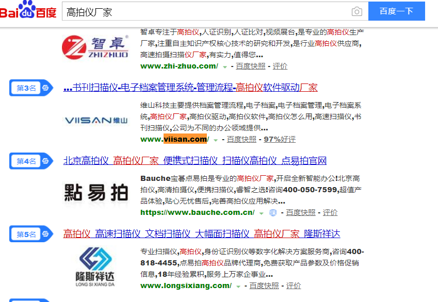
Task: Click the 第5名 rank badge
Action: coord(31,234)
